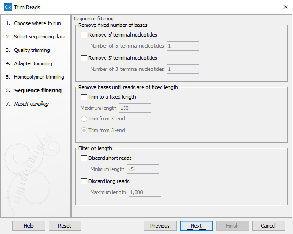Image resolution: width=293 pixels, height=234 pixels.
Task: Click the Number of 5' terminal nucleotides field
Action: click(182, 46)
